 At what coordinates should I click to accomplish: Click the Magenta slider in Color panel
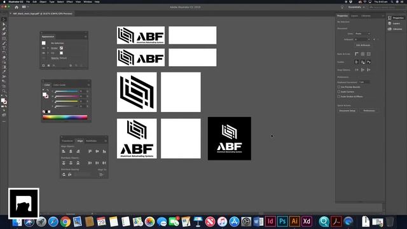tap(66, 96)
